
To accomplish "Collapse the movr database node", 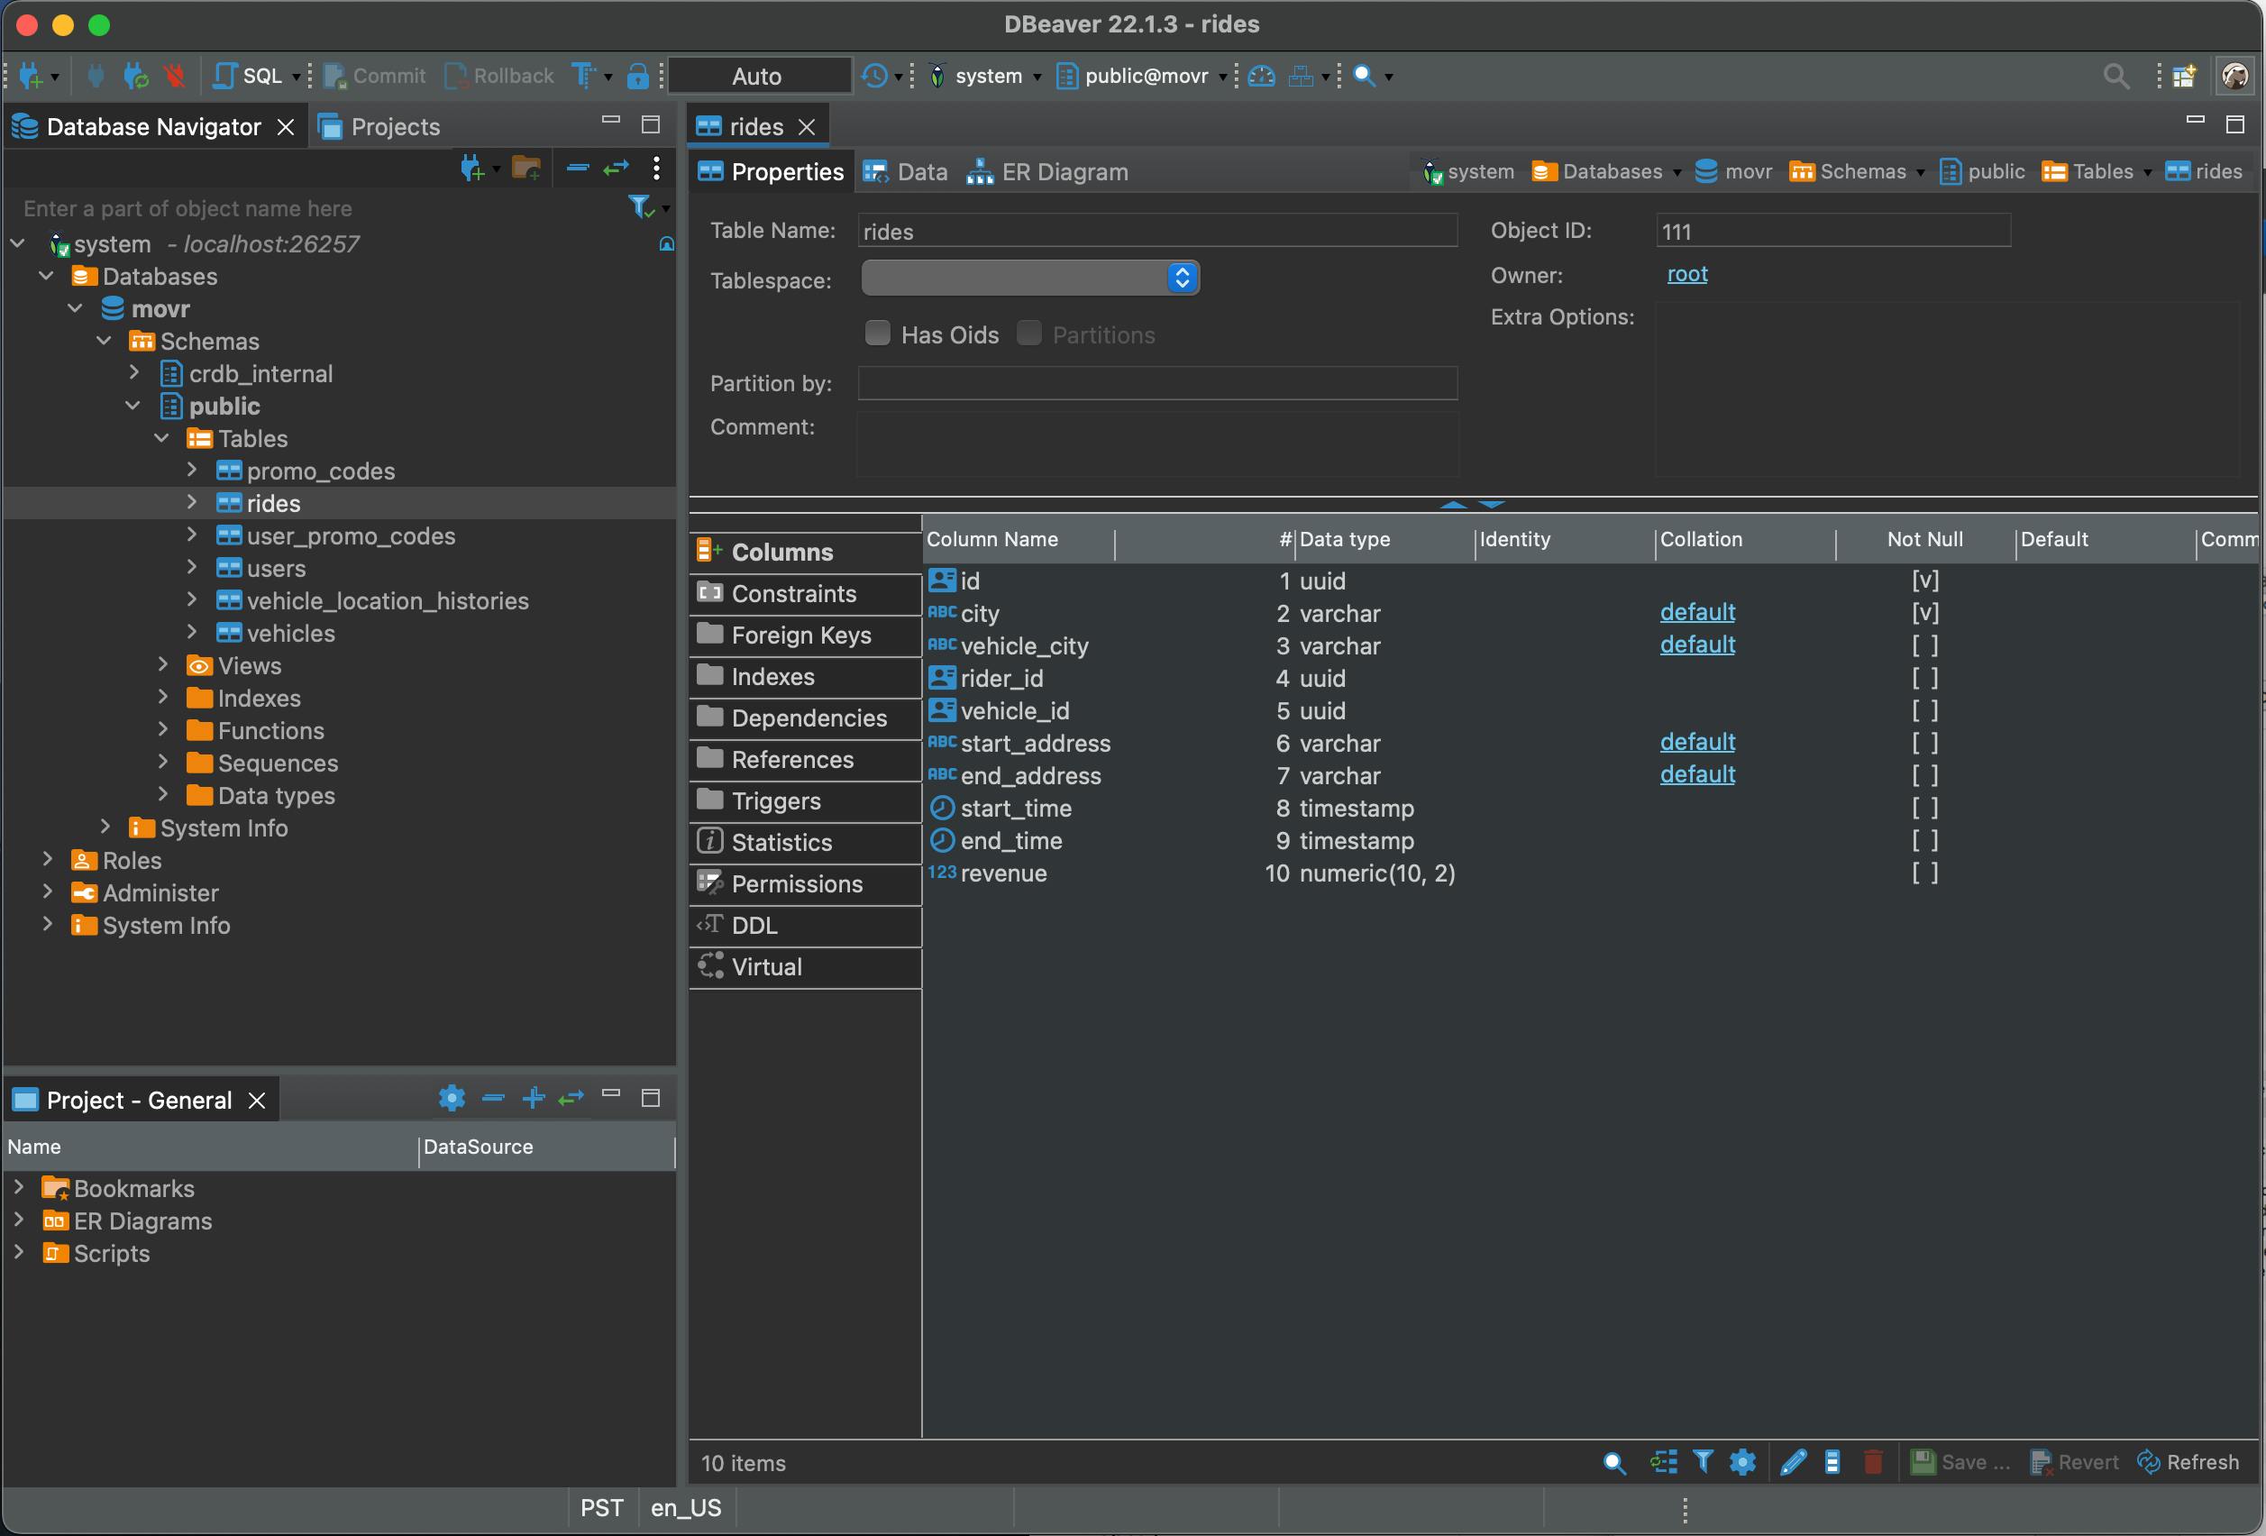I will pyautogui.click(x=75, y=308).
